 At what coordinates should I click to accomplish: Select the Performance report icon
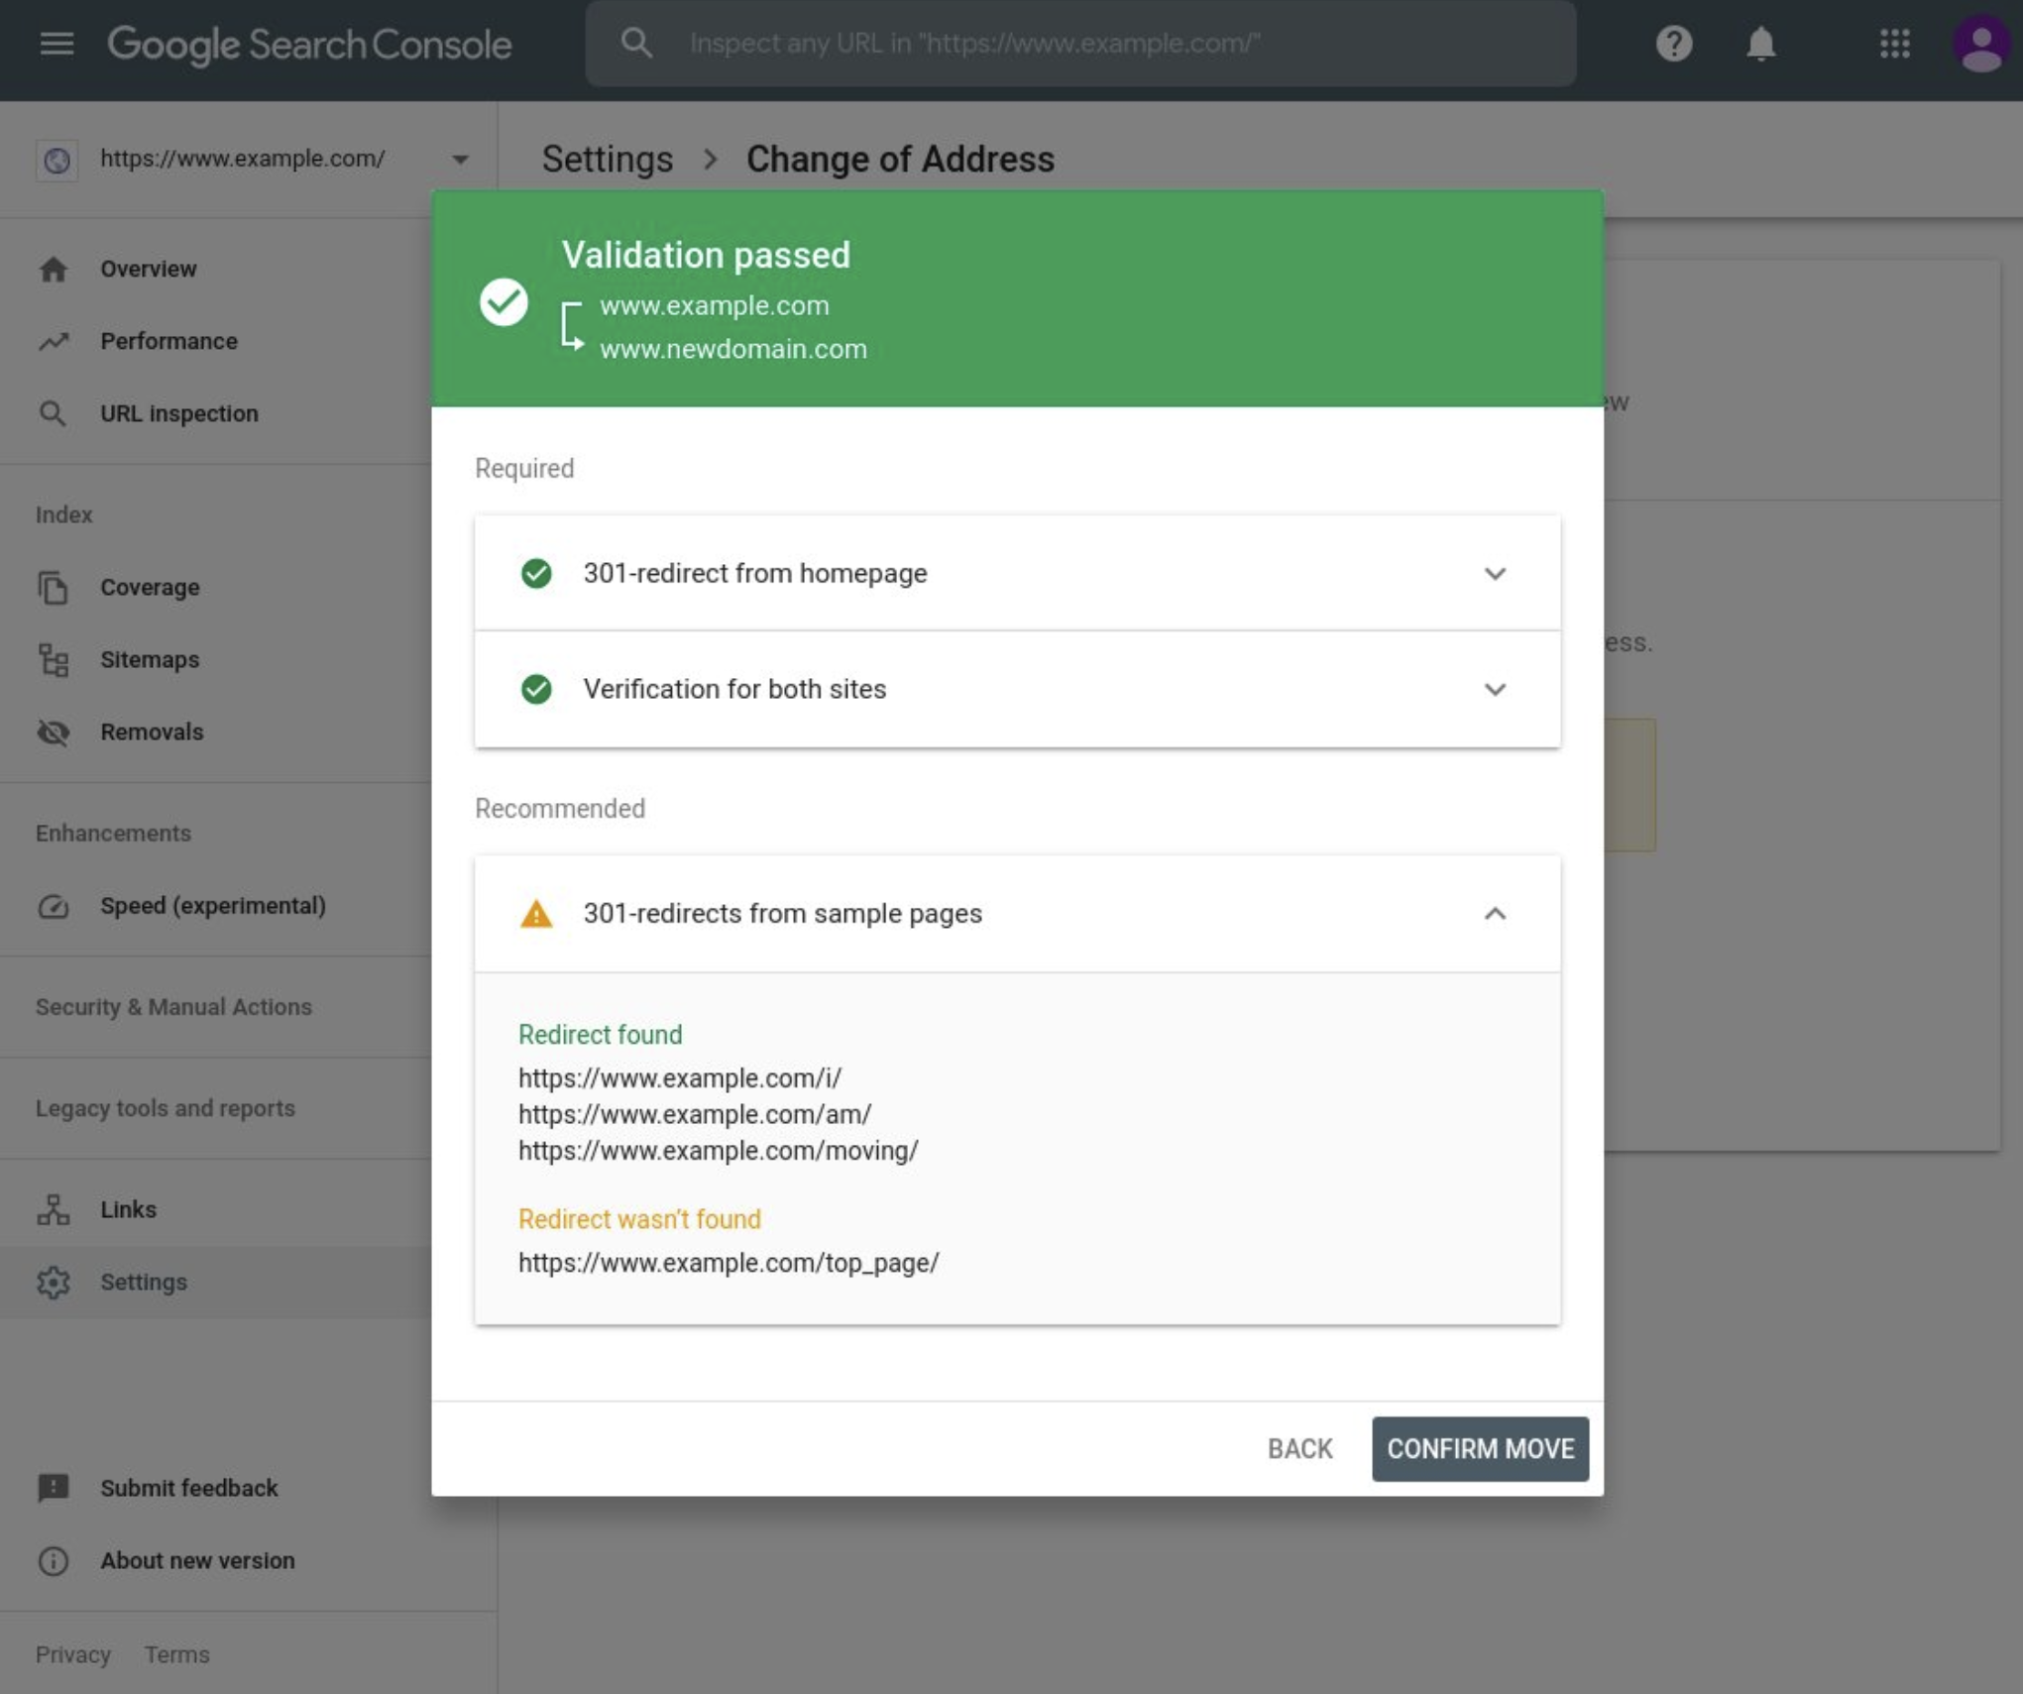(54, 340)
